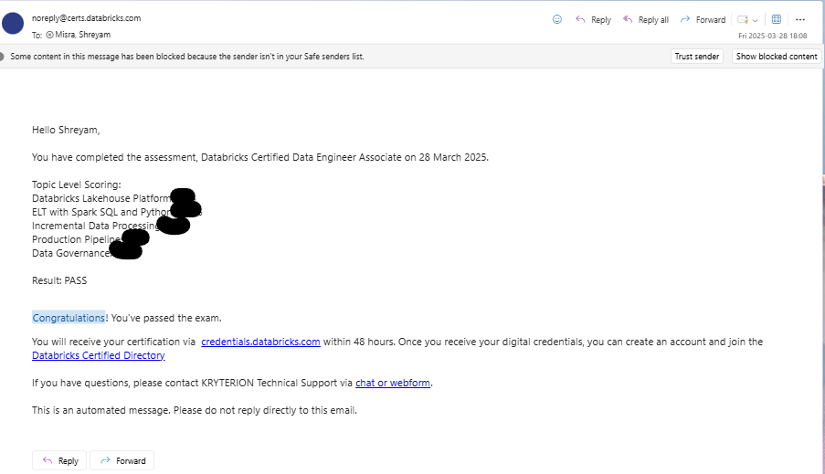Open the credentials.databricks.com link

pyautogui.click(x=260, y=342)
